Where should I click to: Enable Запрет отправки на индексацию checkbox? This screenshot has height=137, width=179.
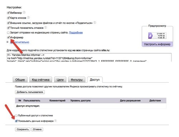tap(8, 32)
